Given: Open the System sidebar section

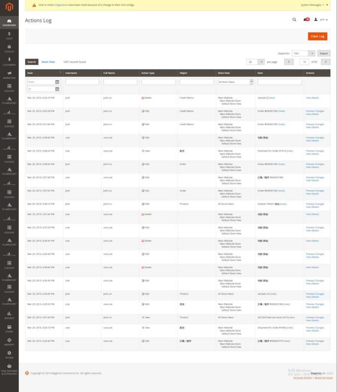Looking at the screenshot, I should click(9, 355).
